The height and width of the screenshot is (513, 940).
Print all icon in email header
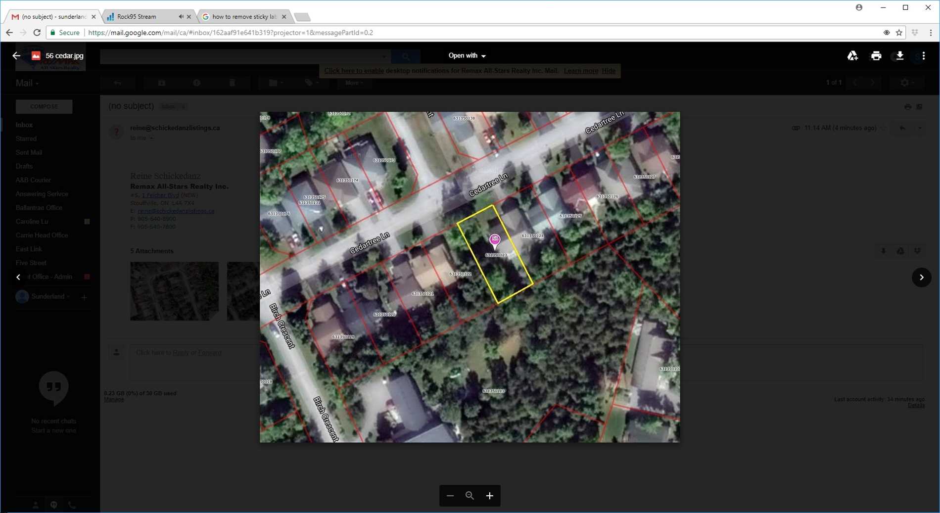[x=907, y=107]
